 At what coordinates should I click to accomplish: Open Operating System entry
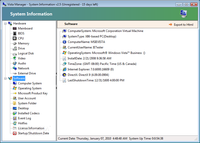click(30, 88)
